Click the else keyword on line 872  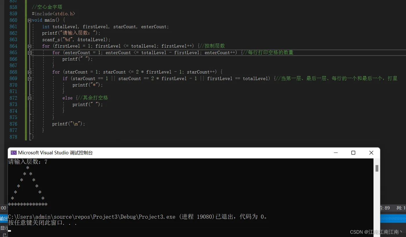coord(67,98)
